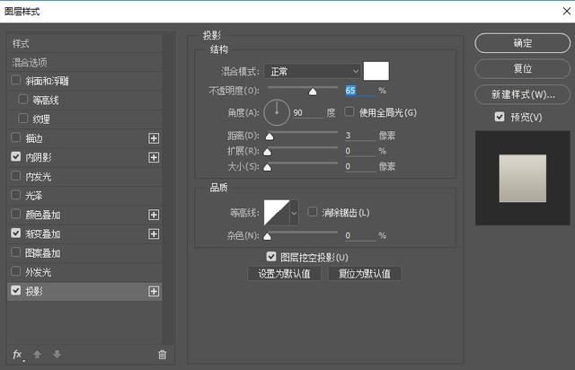The image size is (575, 370).
Task: Click the 大小 slider handle
Action: click(268, 168)
